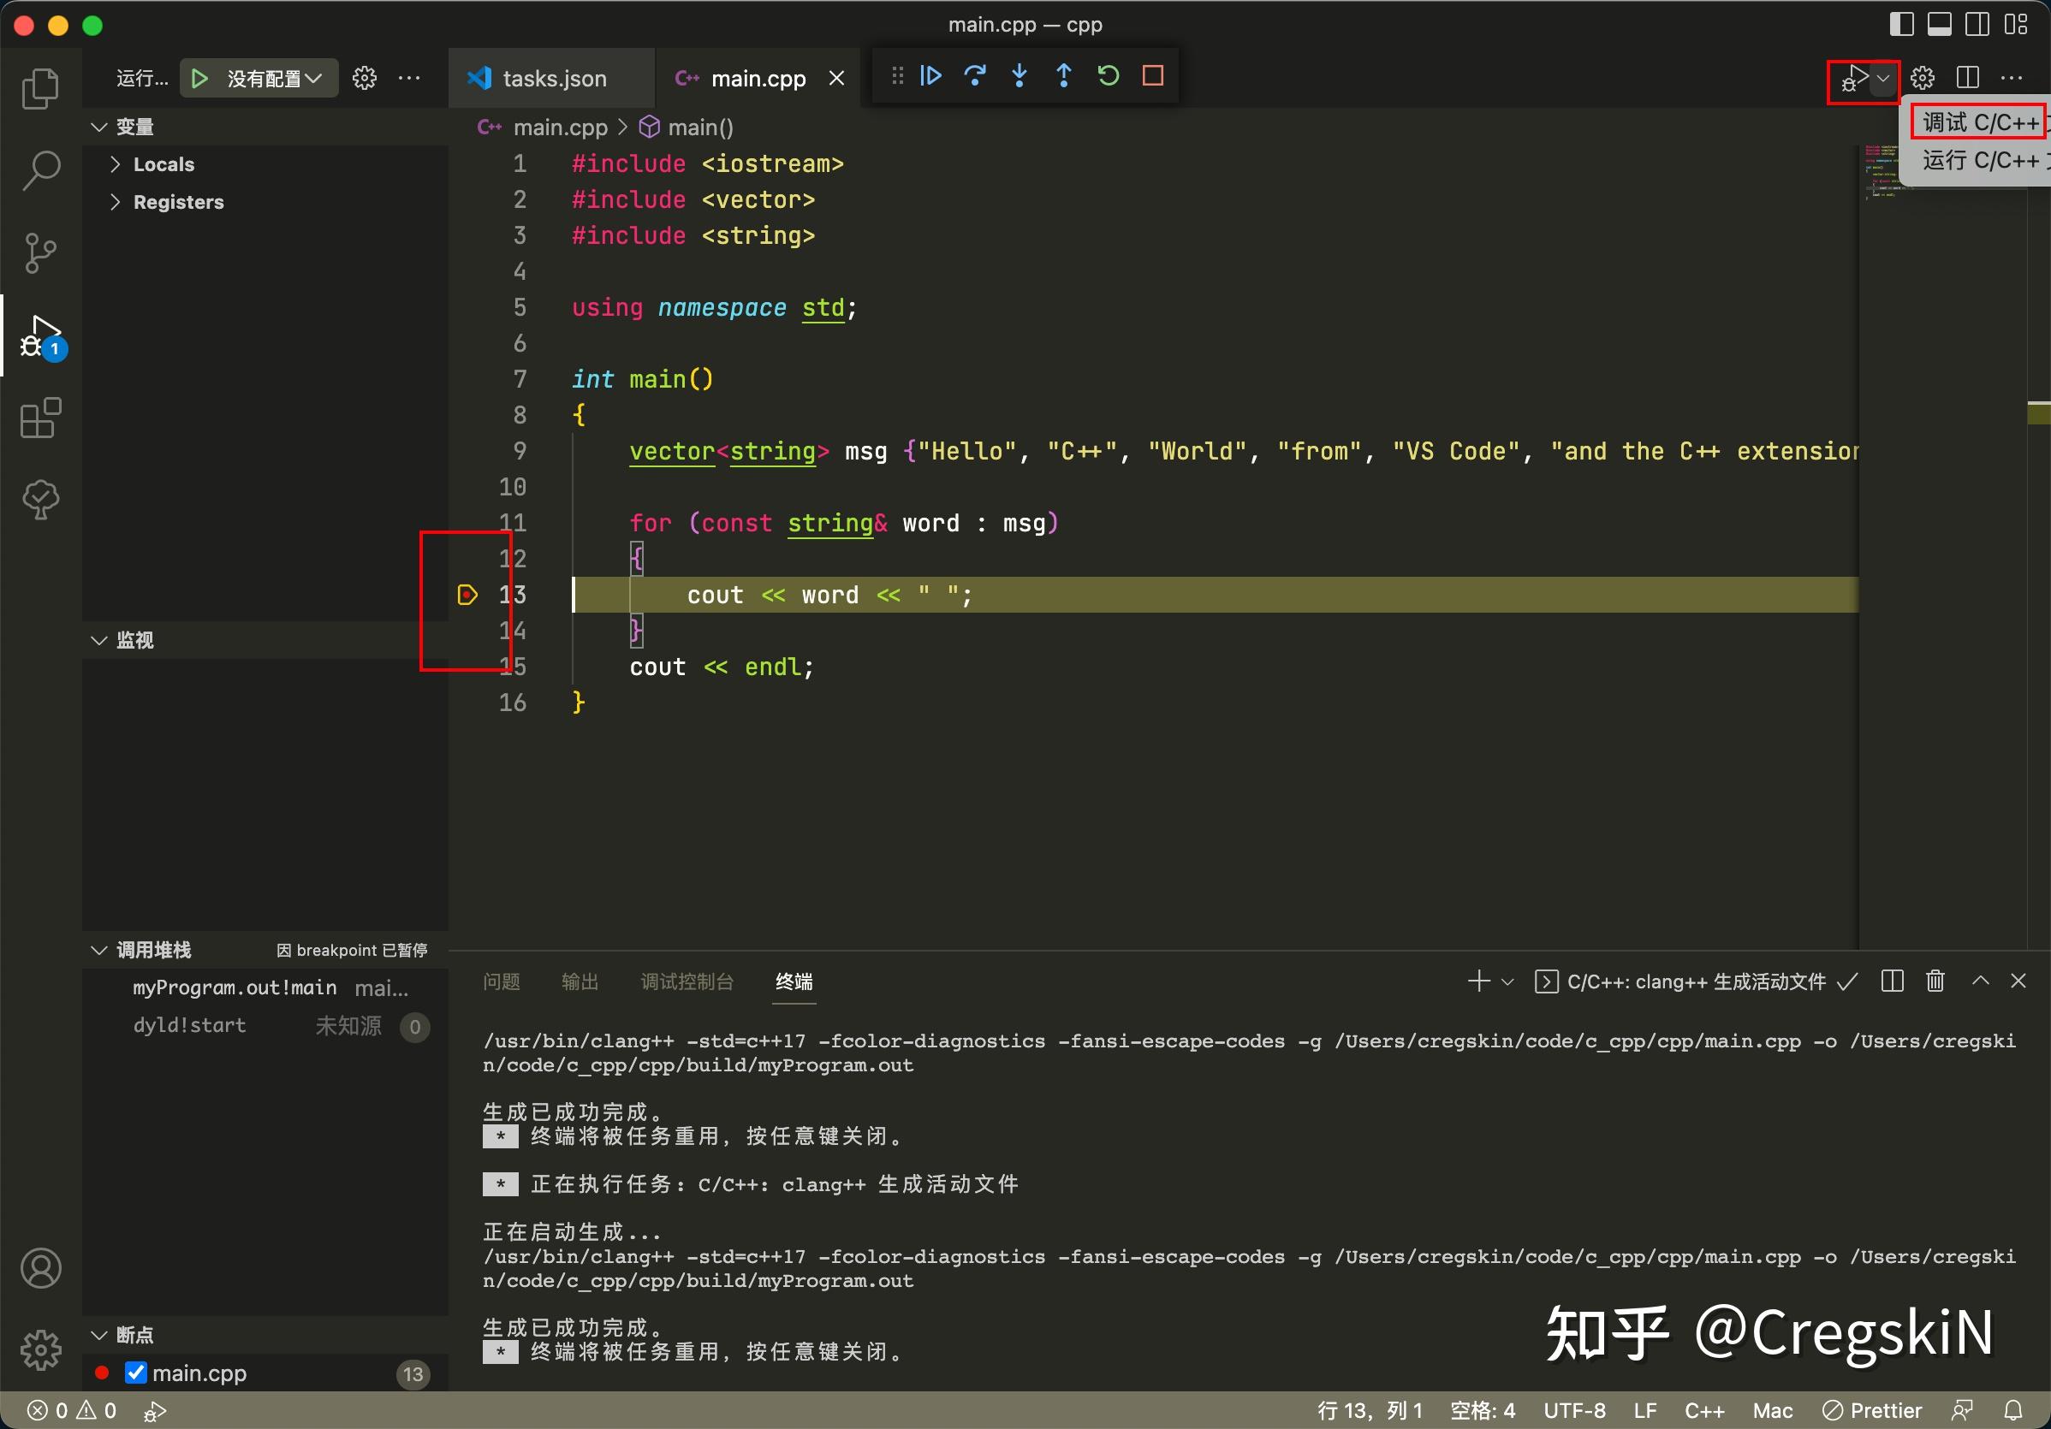Screen dimensions: 2051x1429
Task: Open dropdown arrow beside debug play button
Action: (1883, 79)
